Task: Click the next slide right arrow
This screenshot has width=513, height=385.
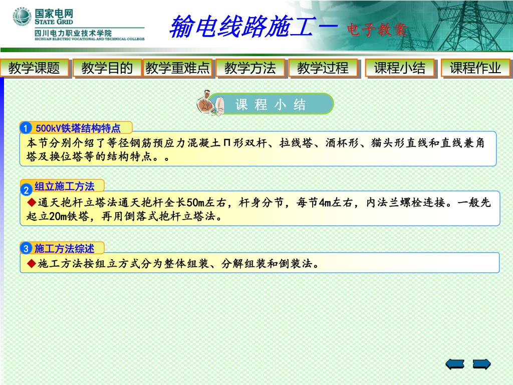Action: [x=482, y=364]
